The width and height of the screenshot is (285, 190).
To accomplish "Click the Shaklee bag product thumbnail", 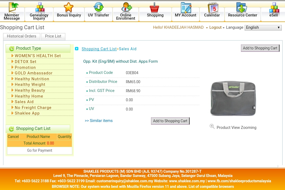I will pos(233,98).
